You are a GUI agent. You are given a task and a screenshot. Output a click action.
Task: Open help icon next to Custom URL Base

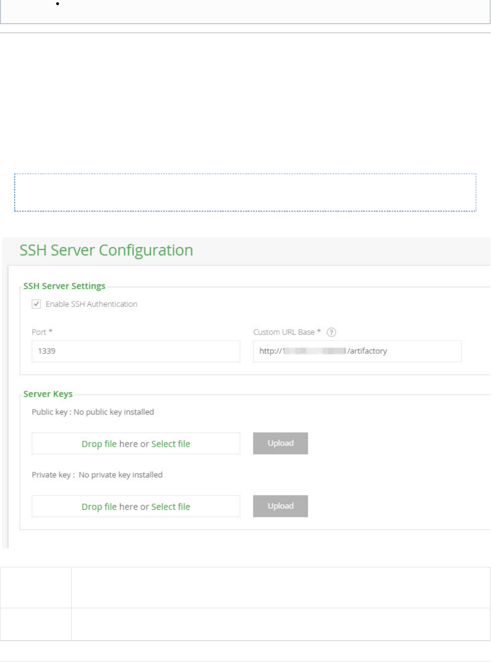coord(332,332)
